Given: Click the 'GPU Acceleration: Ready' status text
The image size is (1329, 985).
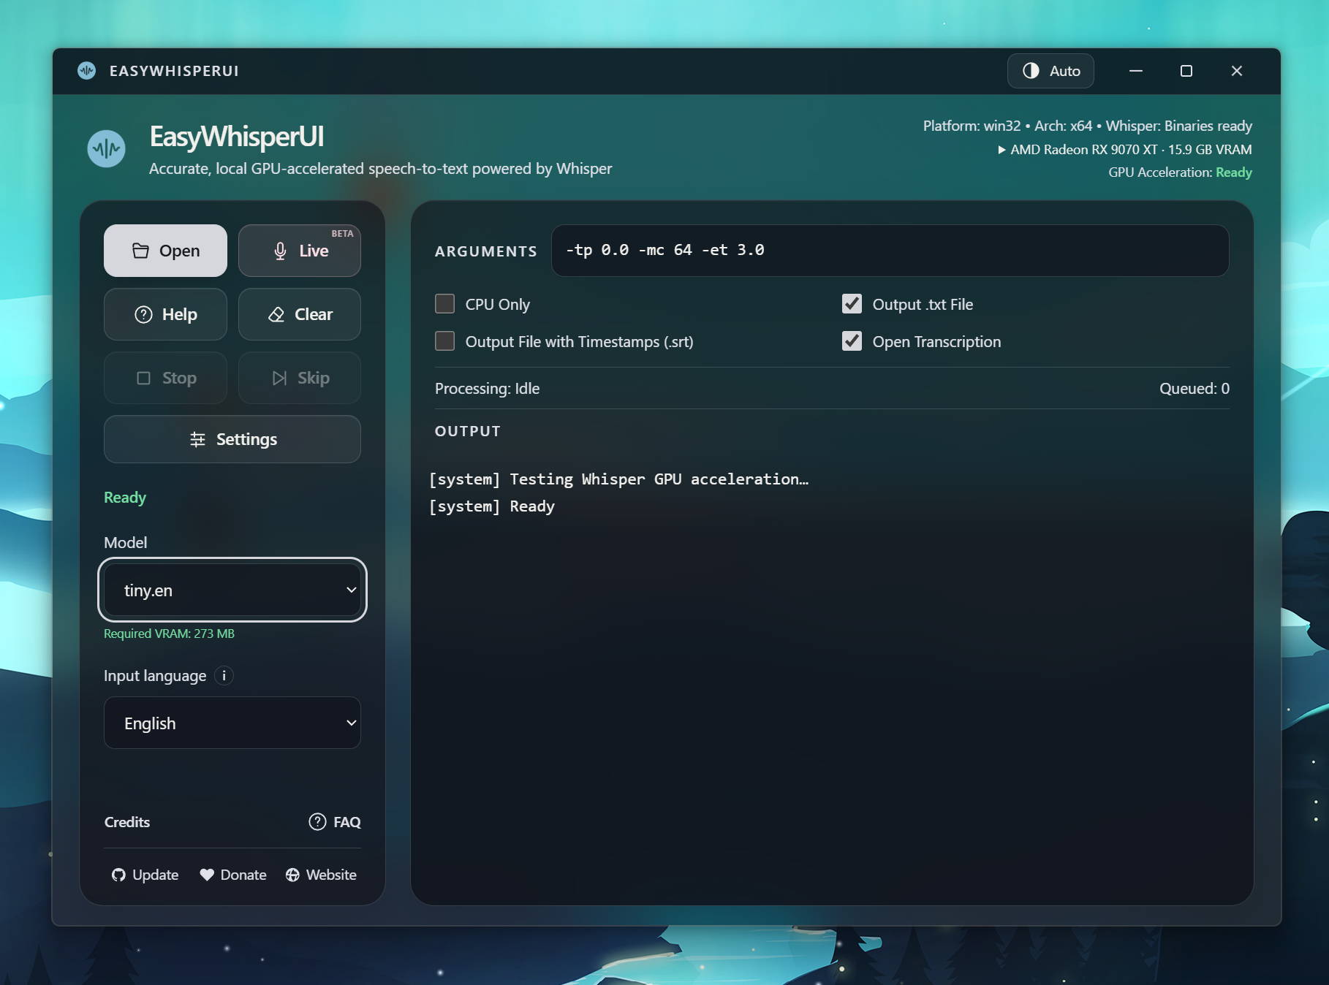Looking at the screenshot, I should coord(1180,172).
